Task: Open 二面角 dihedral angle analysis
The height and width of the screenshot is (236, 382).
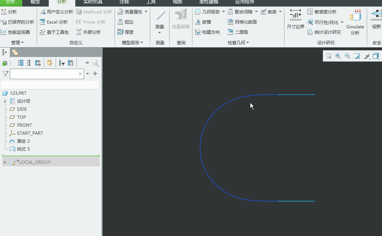Action: (238, 32)
